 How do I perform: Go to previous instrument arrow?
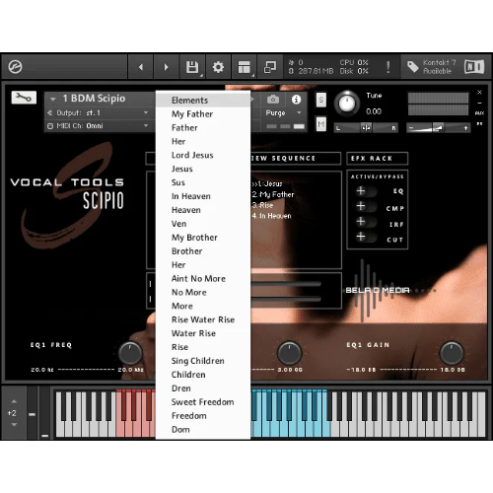click(141, 67)
